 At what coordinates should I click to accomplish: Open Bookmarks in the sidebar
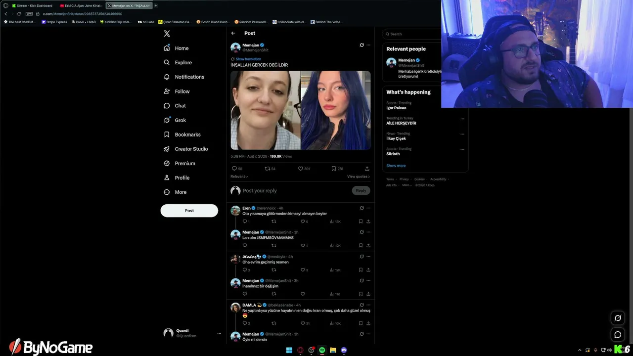tap(182, 134)
